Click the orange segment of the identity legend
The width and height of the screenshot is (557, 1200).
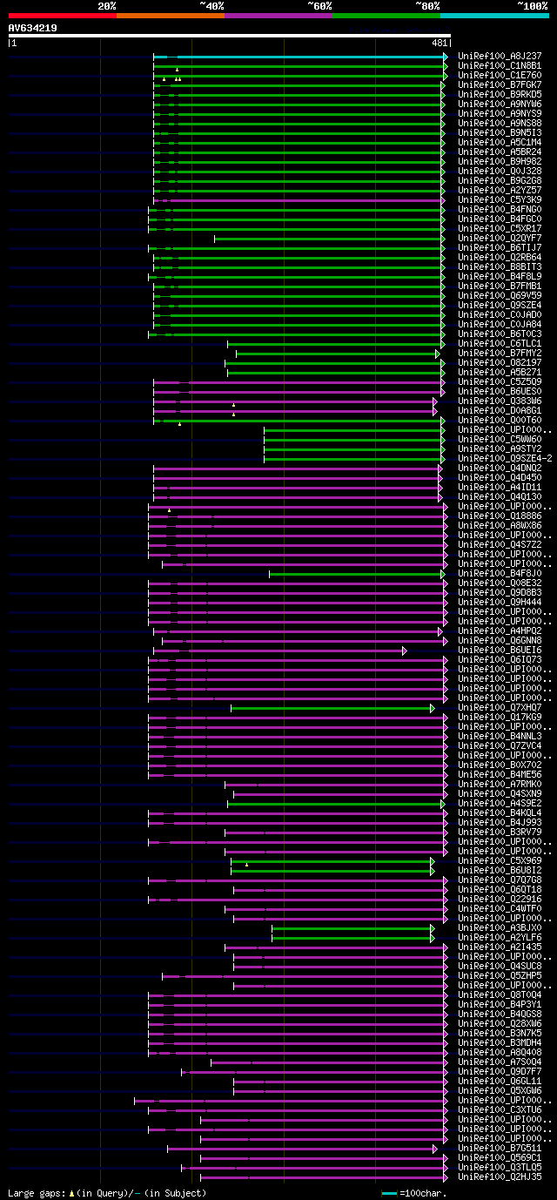click(x=171, y=16)
